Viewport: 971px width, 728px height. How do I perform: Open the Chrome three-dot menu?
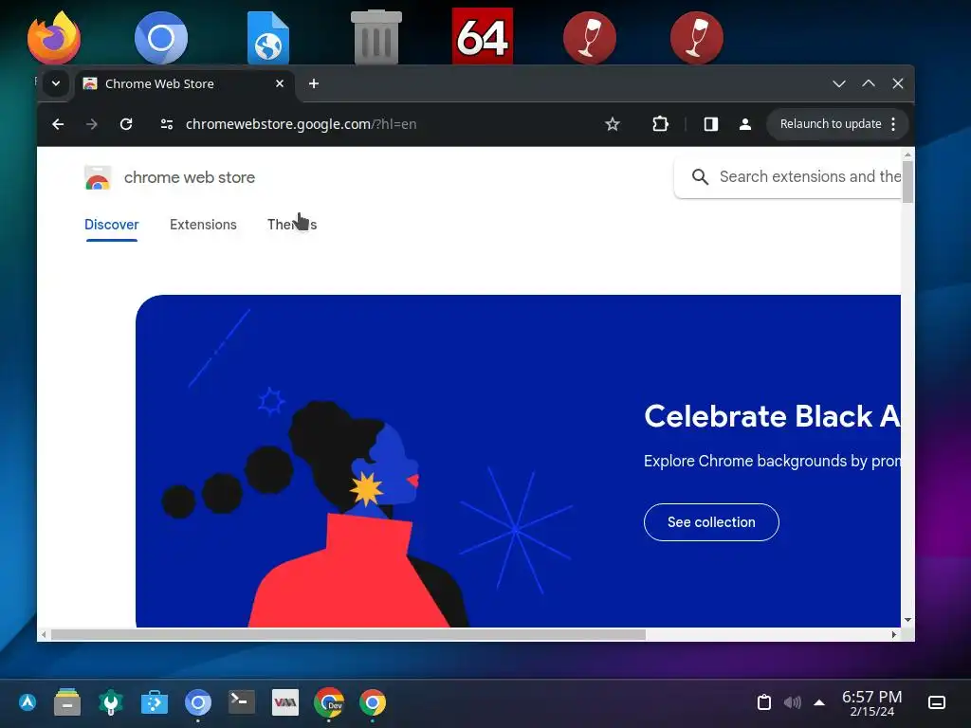tap(893, 124)
